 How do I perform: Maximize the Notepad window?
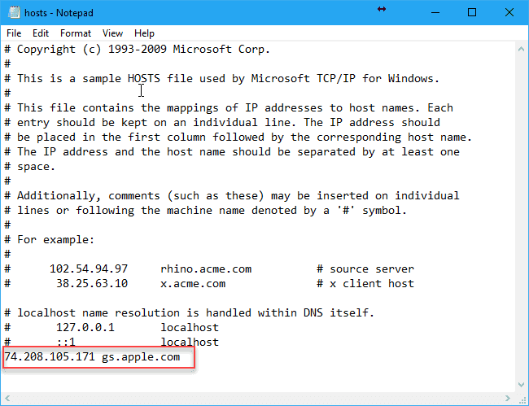[x=472, y=12]
